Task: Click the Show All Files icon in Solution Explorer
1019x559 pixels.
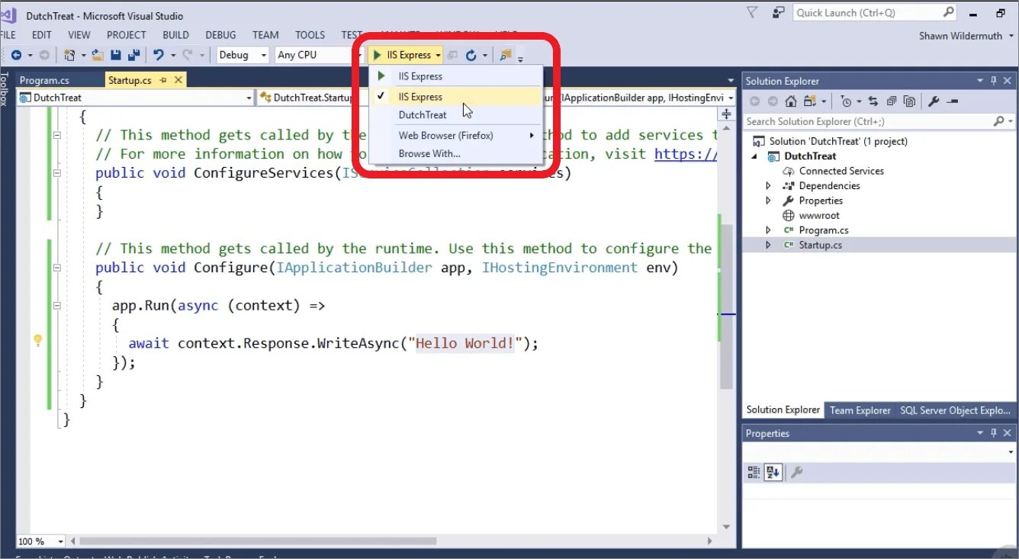Action: [909, 101]
